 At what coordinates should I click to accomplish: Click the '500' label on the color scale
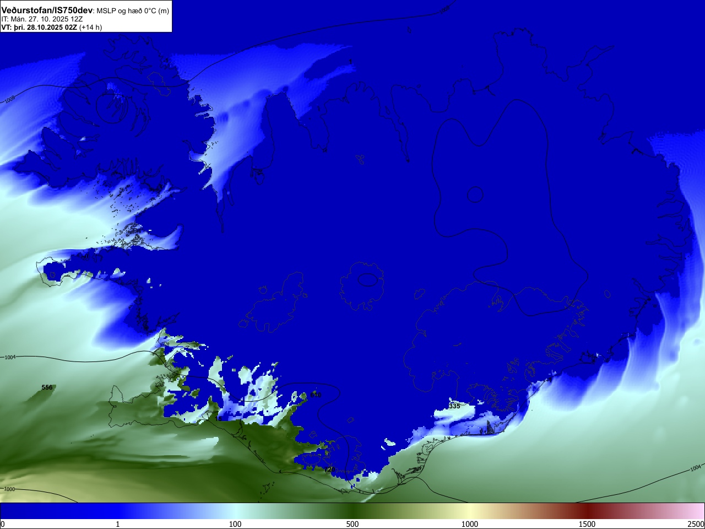(352, 524)
